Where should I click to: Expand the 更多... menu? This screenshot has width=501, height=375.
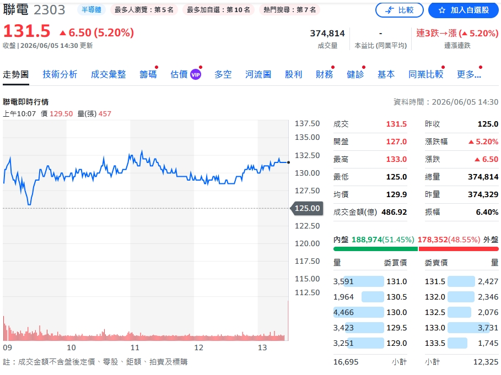468,74
